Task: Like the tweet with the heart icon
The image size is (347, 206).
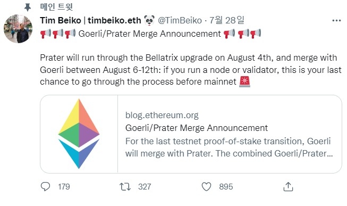Action: coord(206,187)
